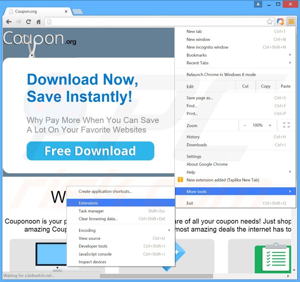The image size is (300, 282).
Task: Click the Forward navigation arrow
Action: pyautogui.click(x=19, y=22)
